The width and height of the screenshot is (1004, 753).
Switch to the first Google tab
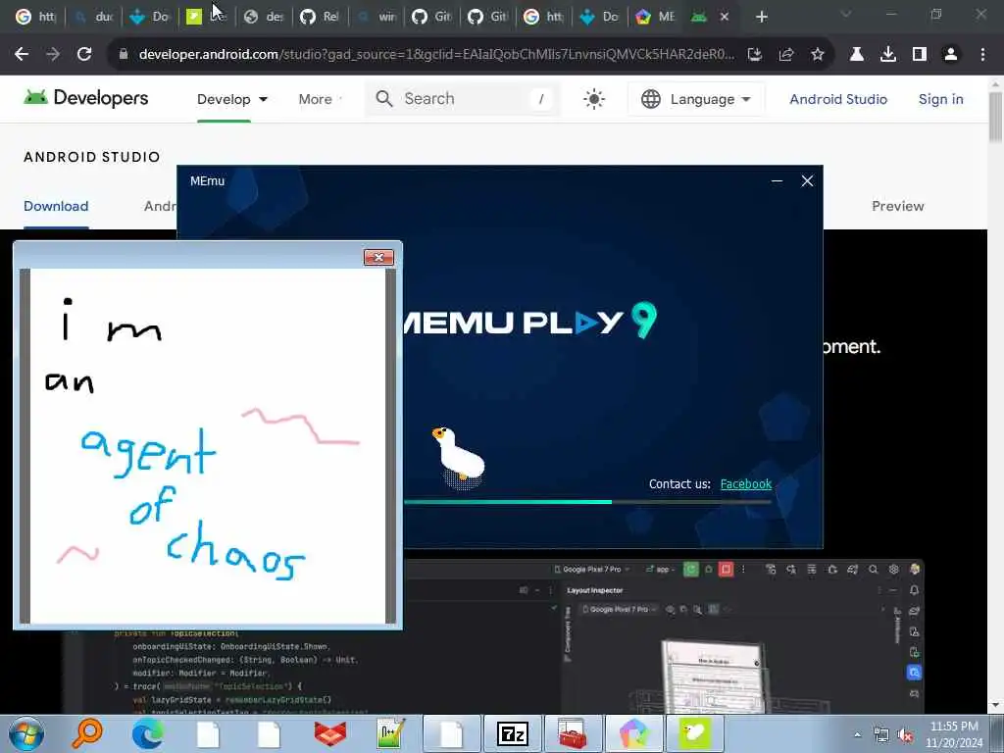pyautogui.click(x=35, y=17)
